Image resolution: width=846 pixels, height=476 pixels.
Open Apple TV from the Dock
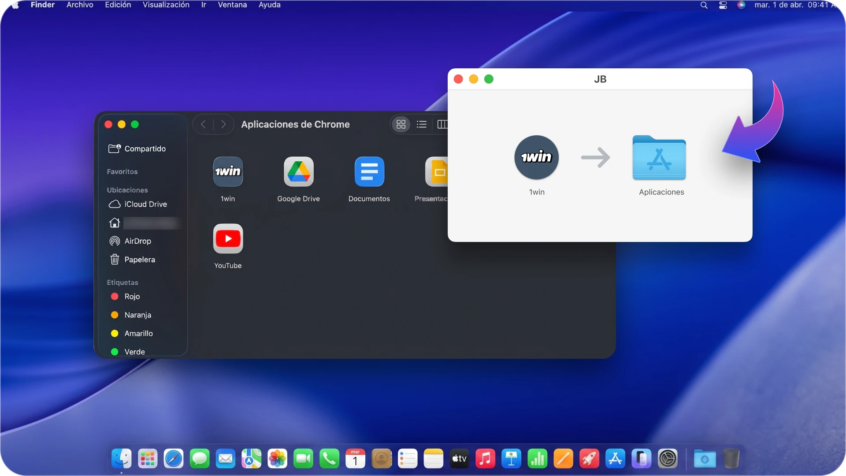tap(459, 459)
